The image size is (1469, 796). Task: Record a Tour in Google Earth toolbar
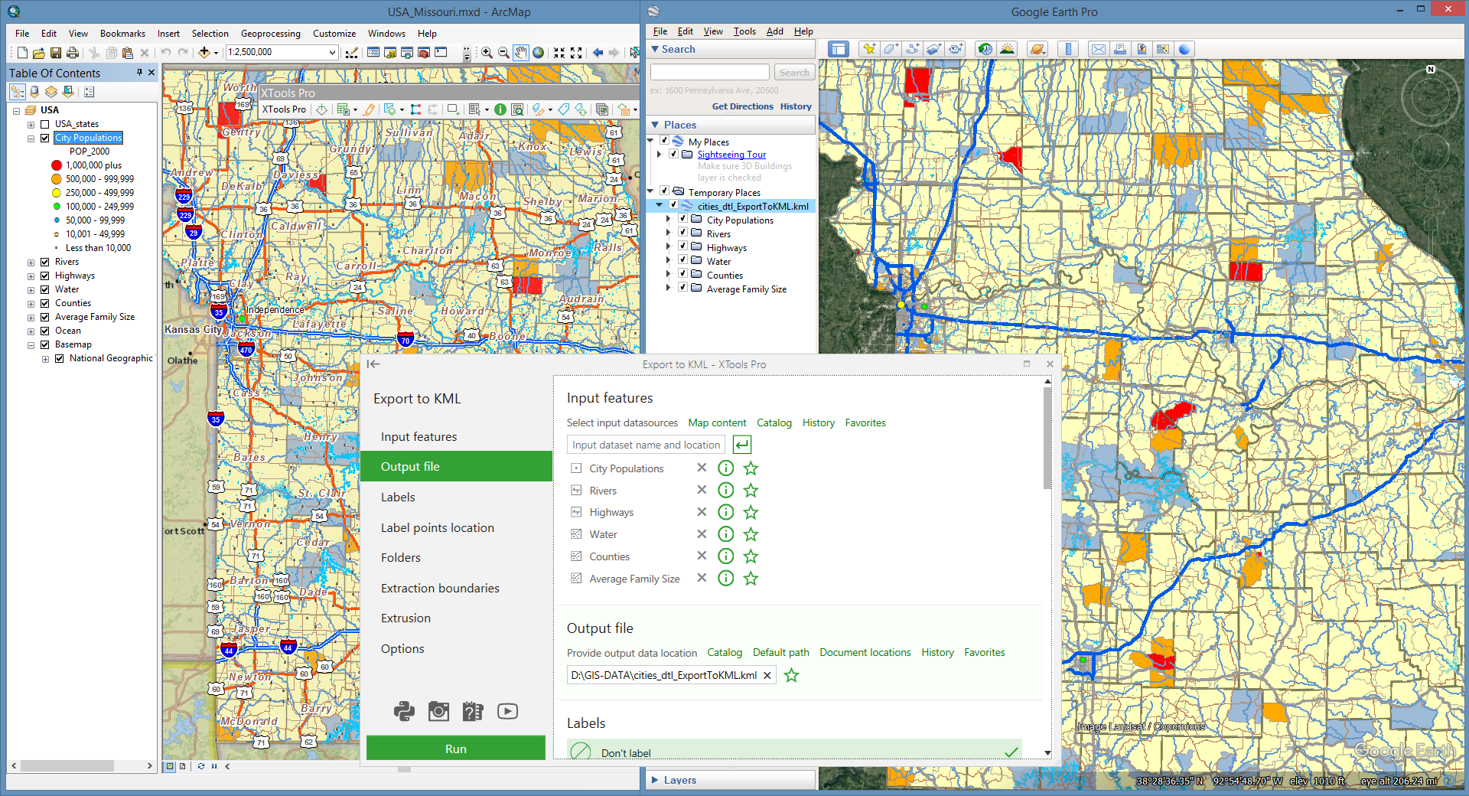pyautogui.click(x=956, y=49)
